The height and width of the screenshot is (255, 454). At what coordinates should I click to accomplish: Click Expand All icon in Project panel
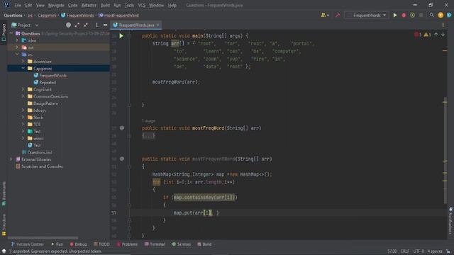(77, 25)
